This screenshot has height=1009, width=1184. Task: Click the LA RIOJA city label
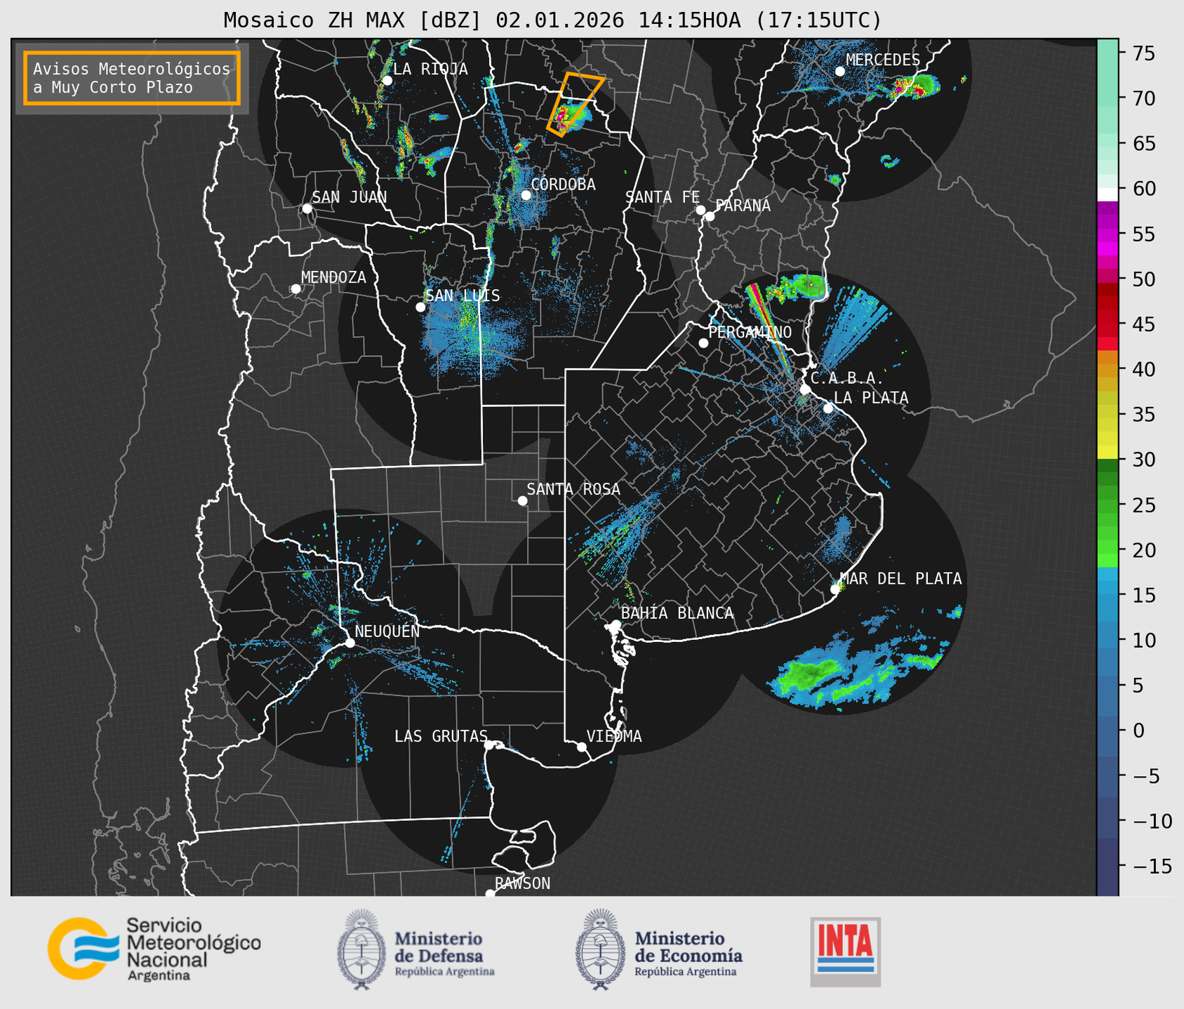430,69
